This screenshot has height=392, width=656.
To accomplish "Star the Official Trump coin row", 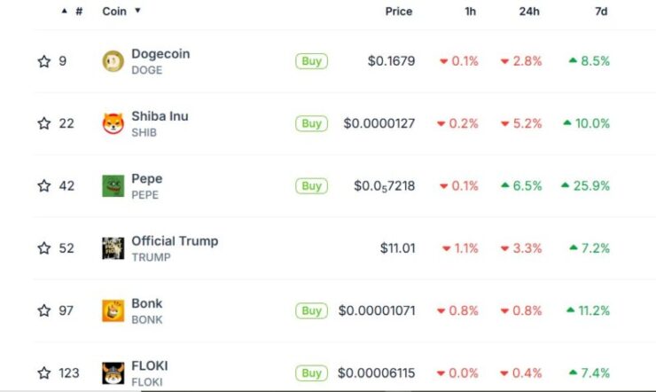I will 44,248.
